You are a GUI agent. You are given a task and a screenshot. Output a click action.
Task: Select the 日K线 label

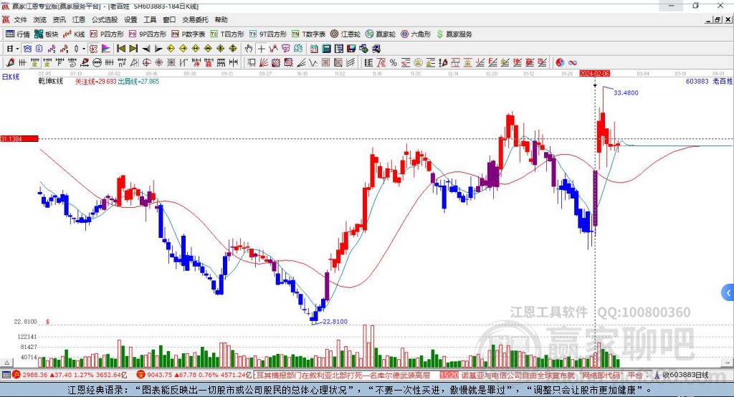(x=10, y=77)
